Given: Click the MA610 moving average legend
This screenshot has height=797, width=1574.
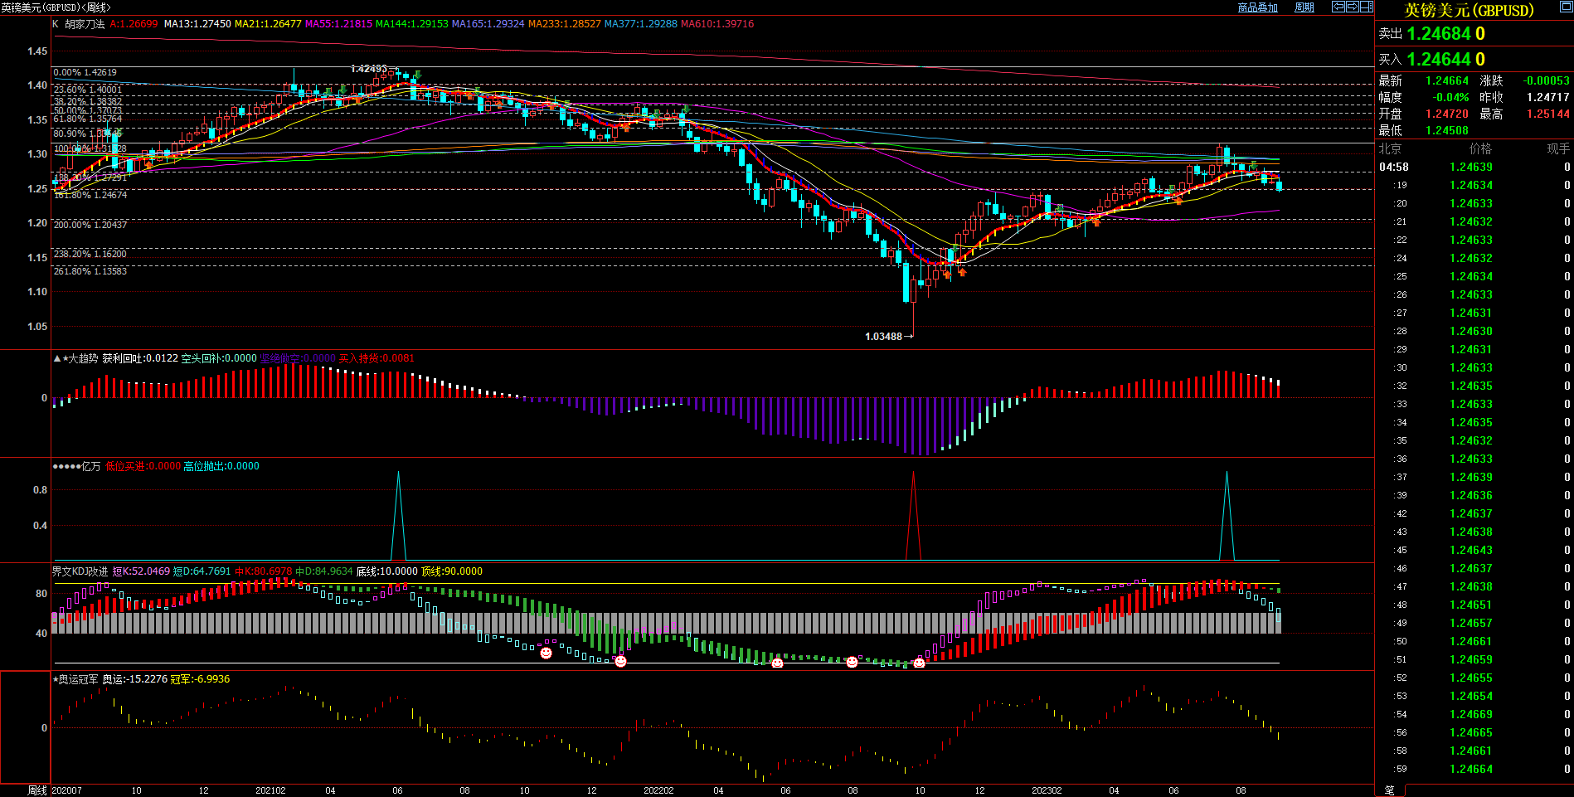Looking at the screenshot, I should tap(717, 24).
